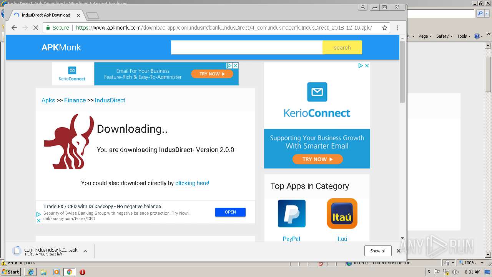492x277 pixels.
Task: Open a new tab in Chrome
Action: tap(93, 15)
